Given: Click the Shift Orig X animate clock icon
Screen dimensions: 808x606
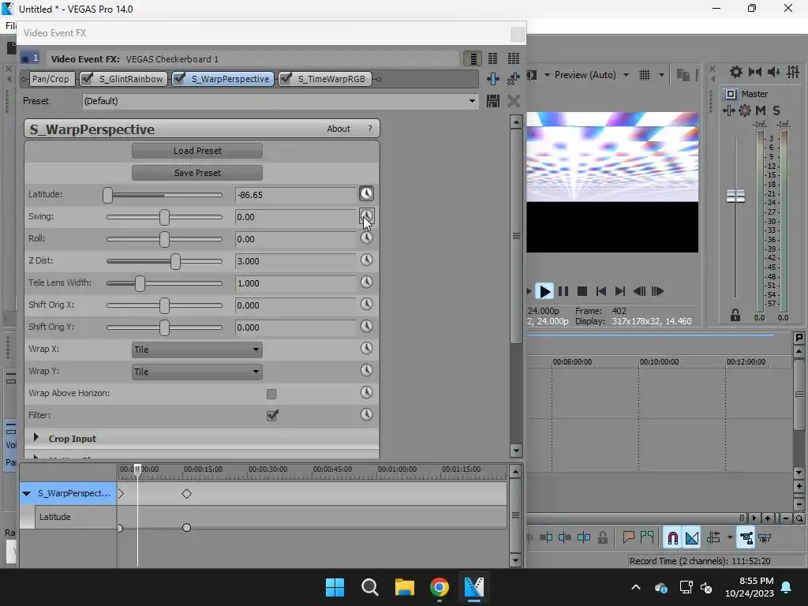Looking at the screenshot, I should click(366, 305).
